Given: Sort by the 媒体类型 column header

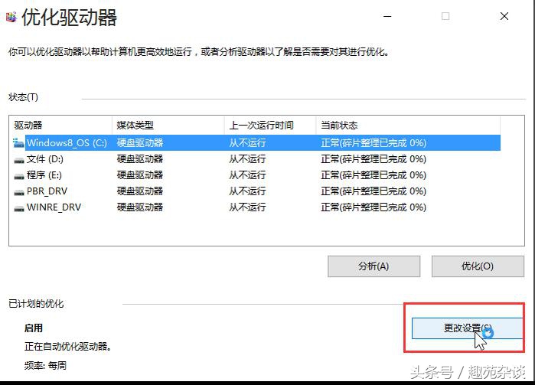Looking at the screenshot, I should pyautogui.click(x=168, y=126).
